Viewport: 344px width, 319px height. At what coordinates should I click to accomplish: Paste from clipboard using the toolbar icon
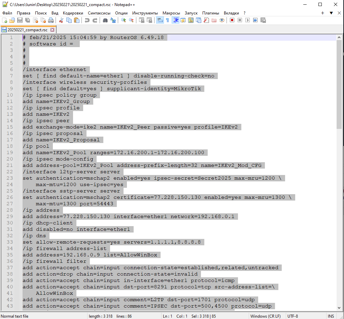[77, 21]
